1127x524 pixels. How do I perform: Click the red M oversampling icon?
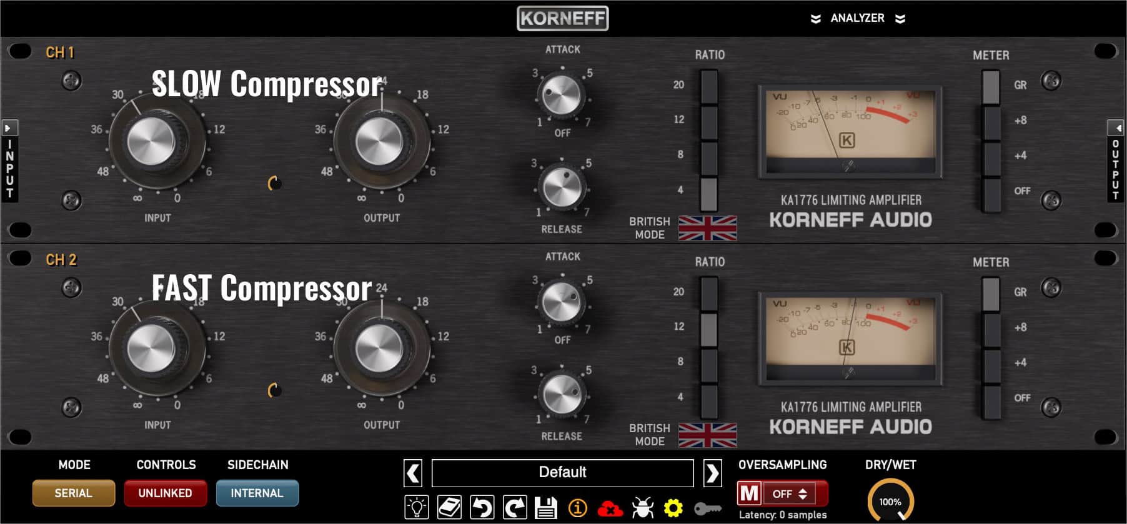click(749, 493)
